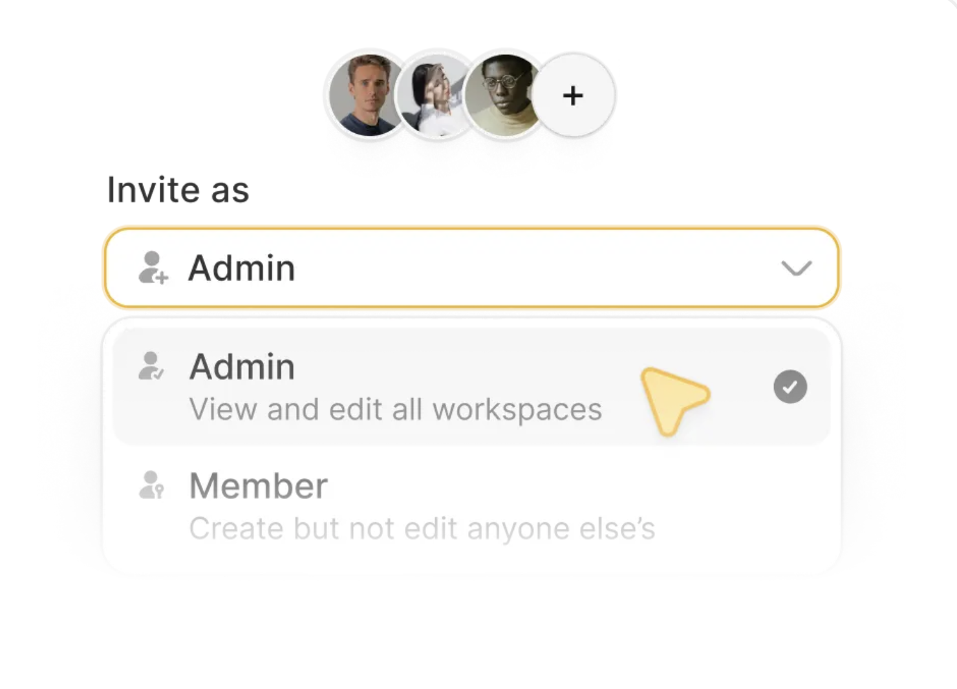Screen dimensions: 957x689
Task: Click the "Invite as" label
Action: pos(178,190)
